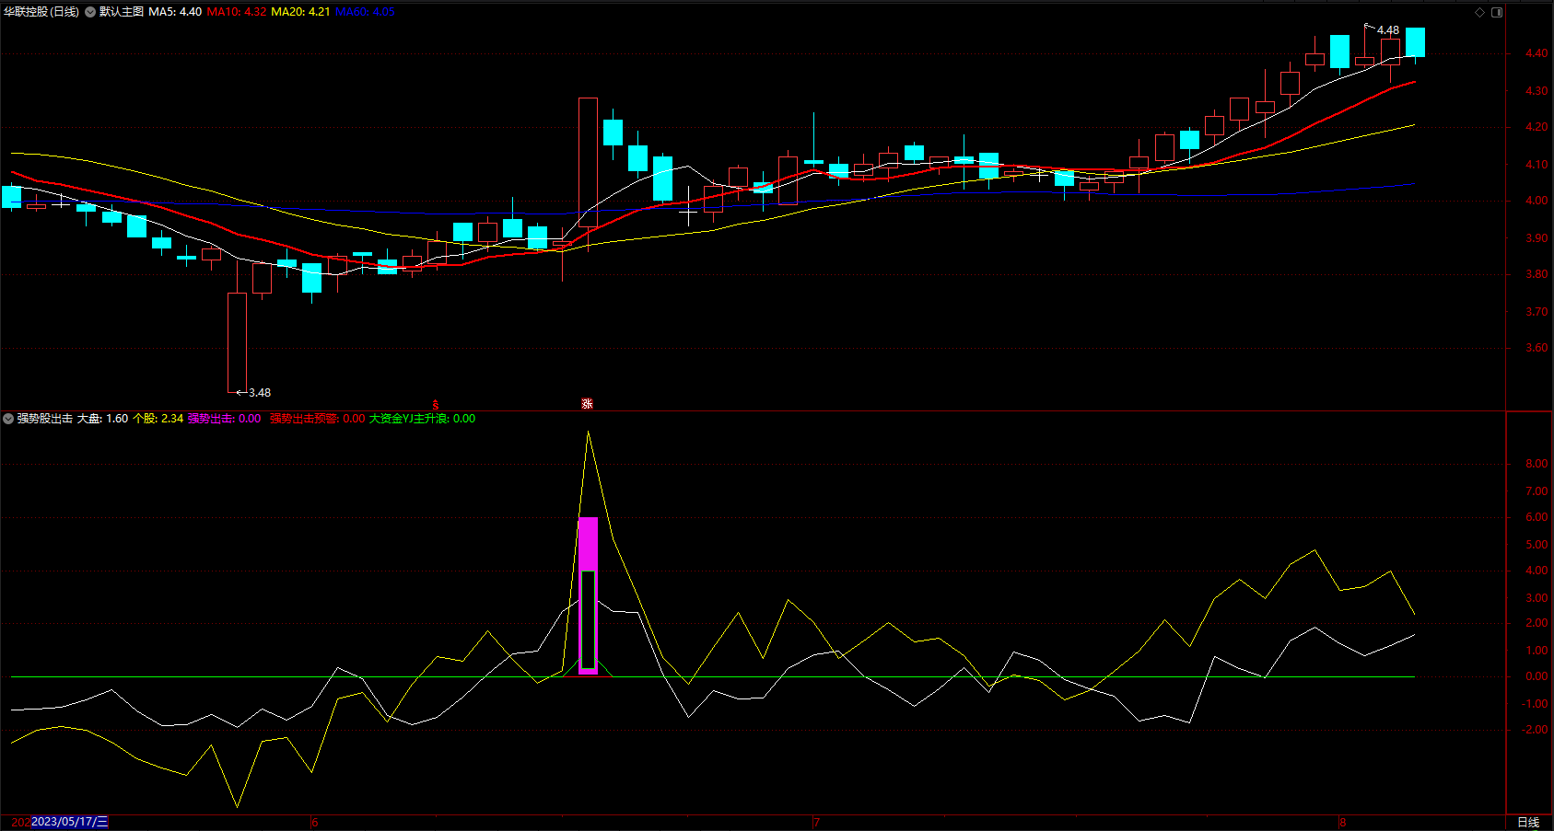
Task: Click the diamond marker icon at top right
Action: click(x=1479, y=12)
